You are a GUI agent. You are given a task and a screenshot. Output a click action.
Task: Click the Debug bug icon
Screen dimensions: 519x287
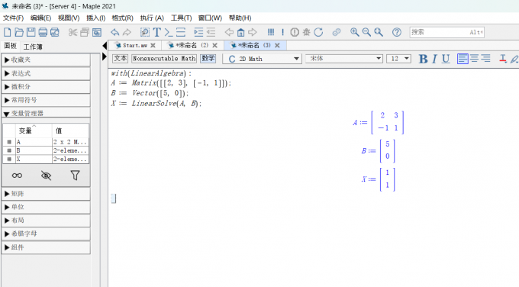[x=307, y=32]
